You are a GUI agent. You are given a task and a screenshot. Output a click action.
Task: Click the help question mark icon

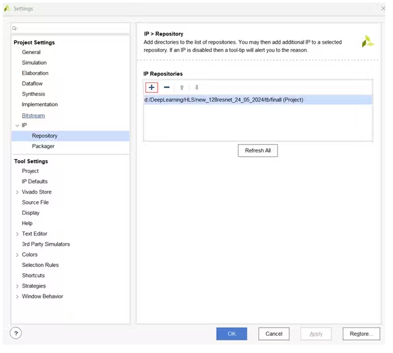pyautogui.click(x=17, y=333)
